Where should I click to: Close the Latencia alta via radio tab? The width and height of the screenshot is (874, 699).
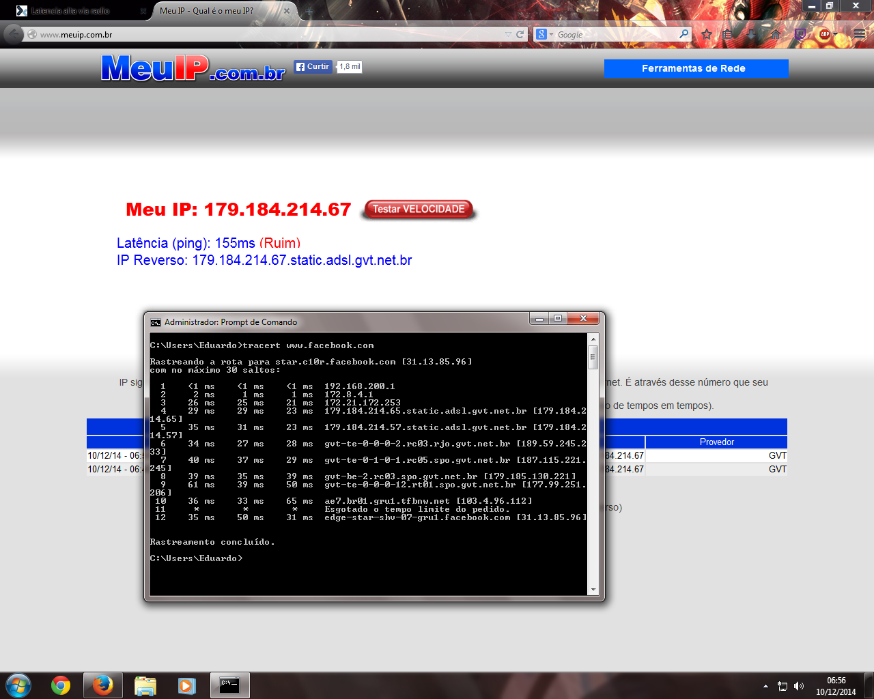click(143, 11)
